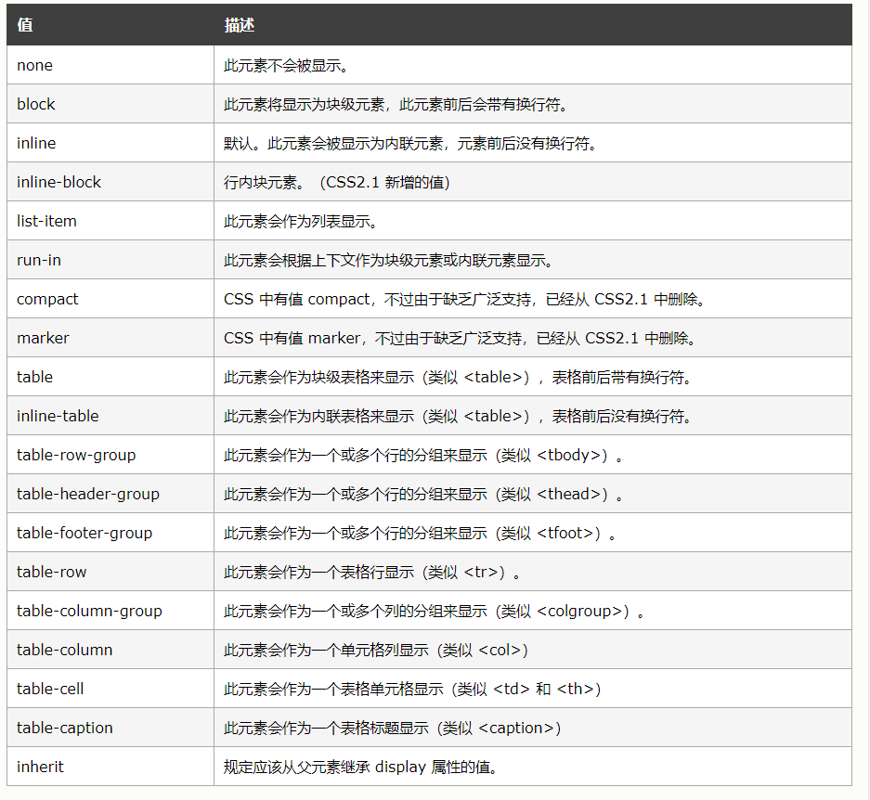The height and width of the screenshot is (800, 870).
Task: Click the 值 column header
Action: click(110, 25)
